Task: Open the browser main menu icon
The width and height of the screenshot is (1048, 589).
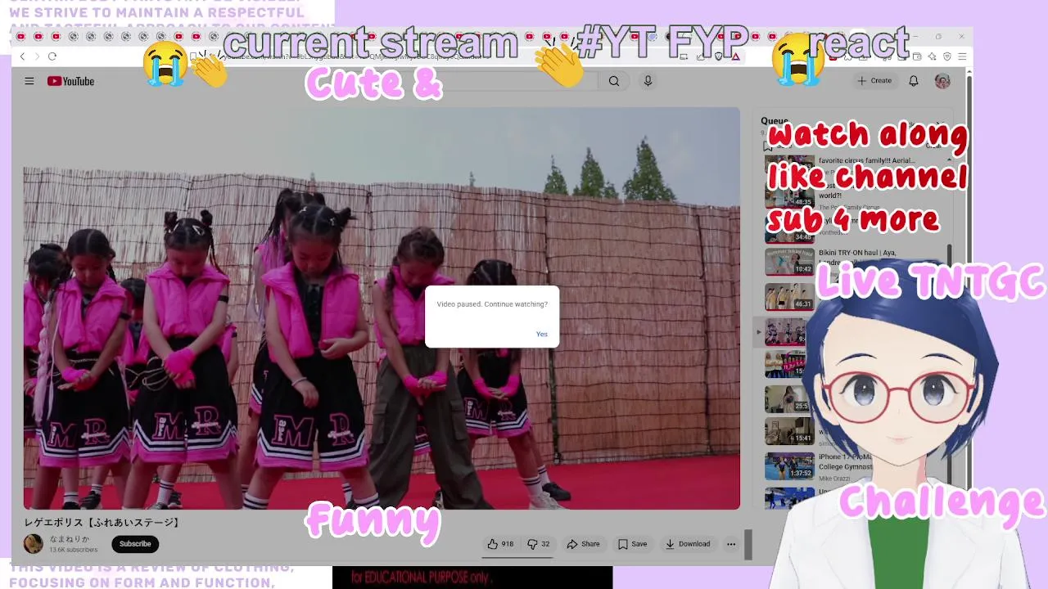Action: click(962, 56)
